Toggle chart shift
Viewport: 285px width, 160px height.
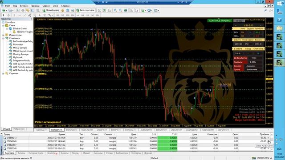tap(137, 11)
